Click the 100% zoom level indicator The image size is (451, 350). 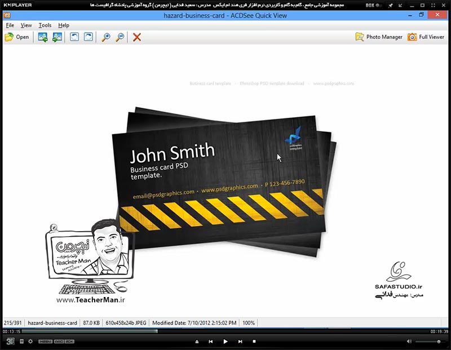click(x=249, y=323)
